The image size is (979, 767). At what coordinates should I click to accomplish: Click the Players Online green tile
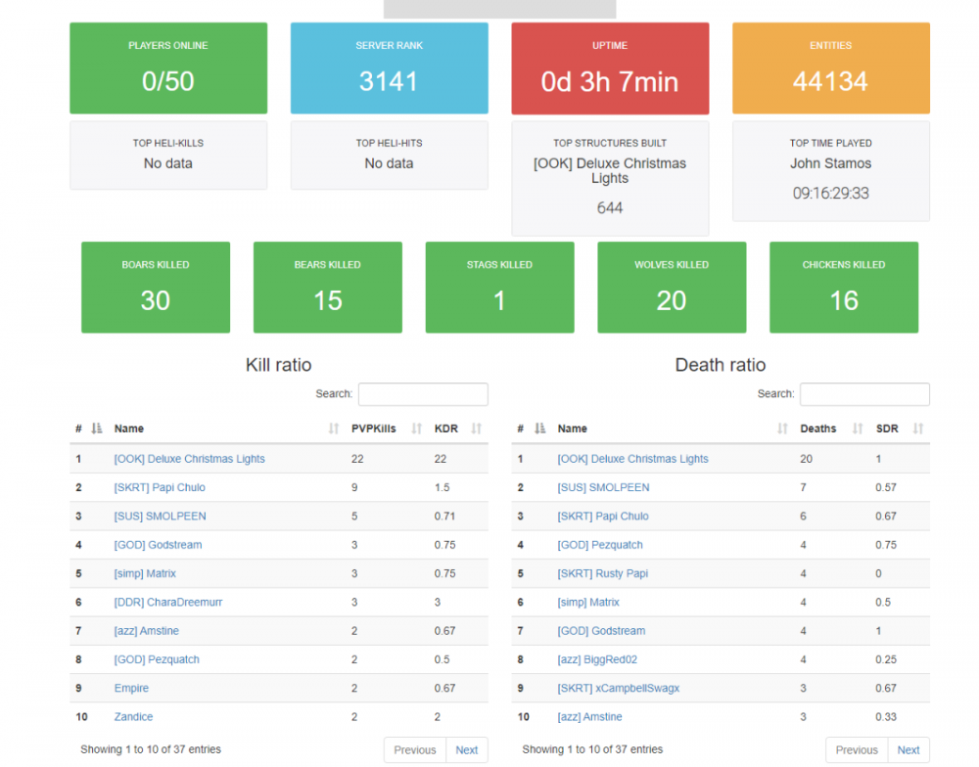168,68
